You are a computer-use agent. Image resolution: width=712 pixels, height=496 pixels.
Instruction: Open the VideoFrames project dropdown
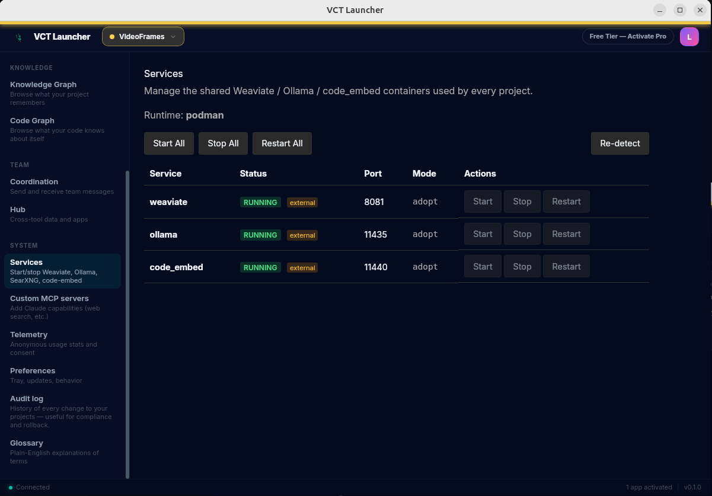[143, 37]
